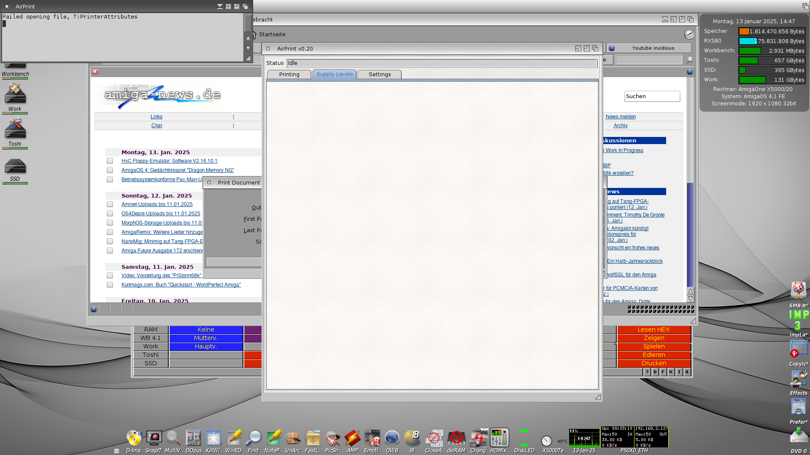Tick checkbox beside OS4Depot-Uploads news
This screenshot has width=810, height=455.
pos(110,214)
